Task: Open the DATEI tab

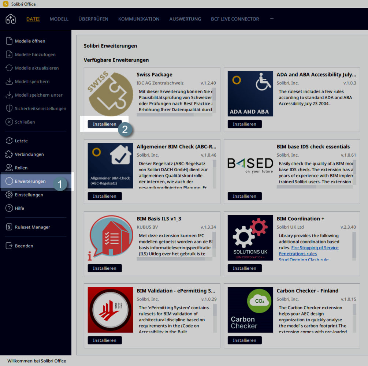Action: click(33, 19)
